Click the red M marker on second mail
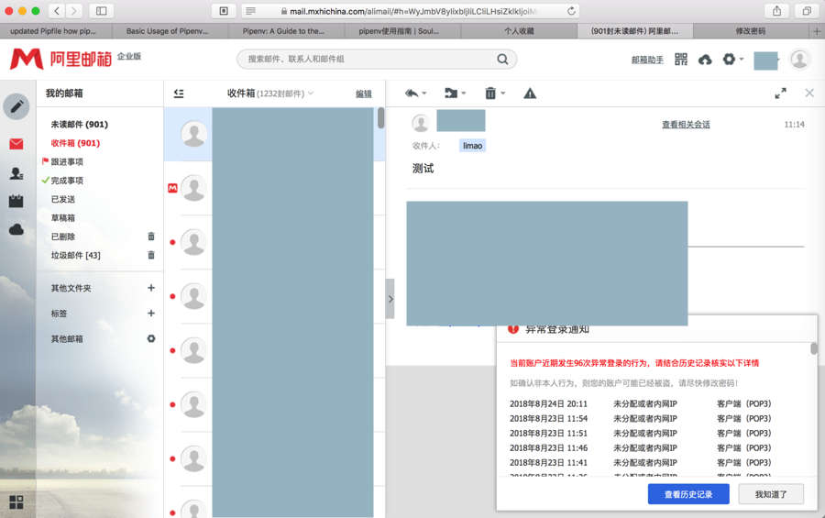 (x=172, y=188)
